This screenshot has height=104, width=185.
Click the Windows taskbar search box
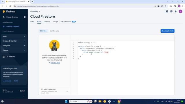click(x=81, y=101)
